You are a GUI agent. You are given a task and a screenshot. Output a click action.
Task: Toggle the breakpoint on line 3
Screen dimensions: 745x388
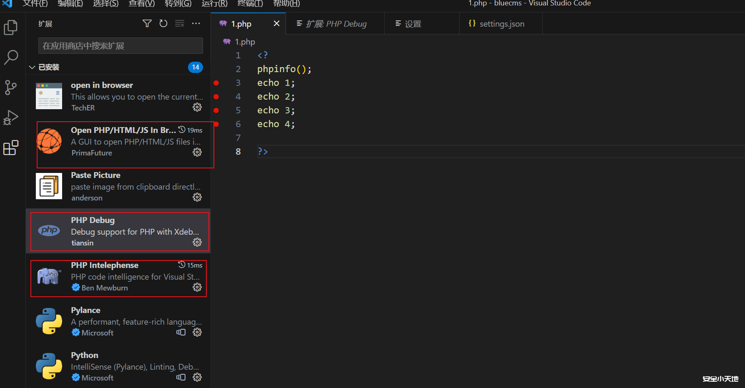(216, 83)
